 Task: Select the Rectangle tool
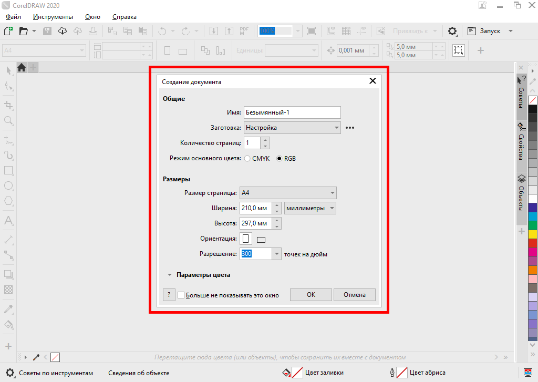[8, 170]
